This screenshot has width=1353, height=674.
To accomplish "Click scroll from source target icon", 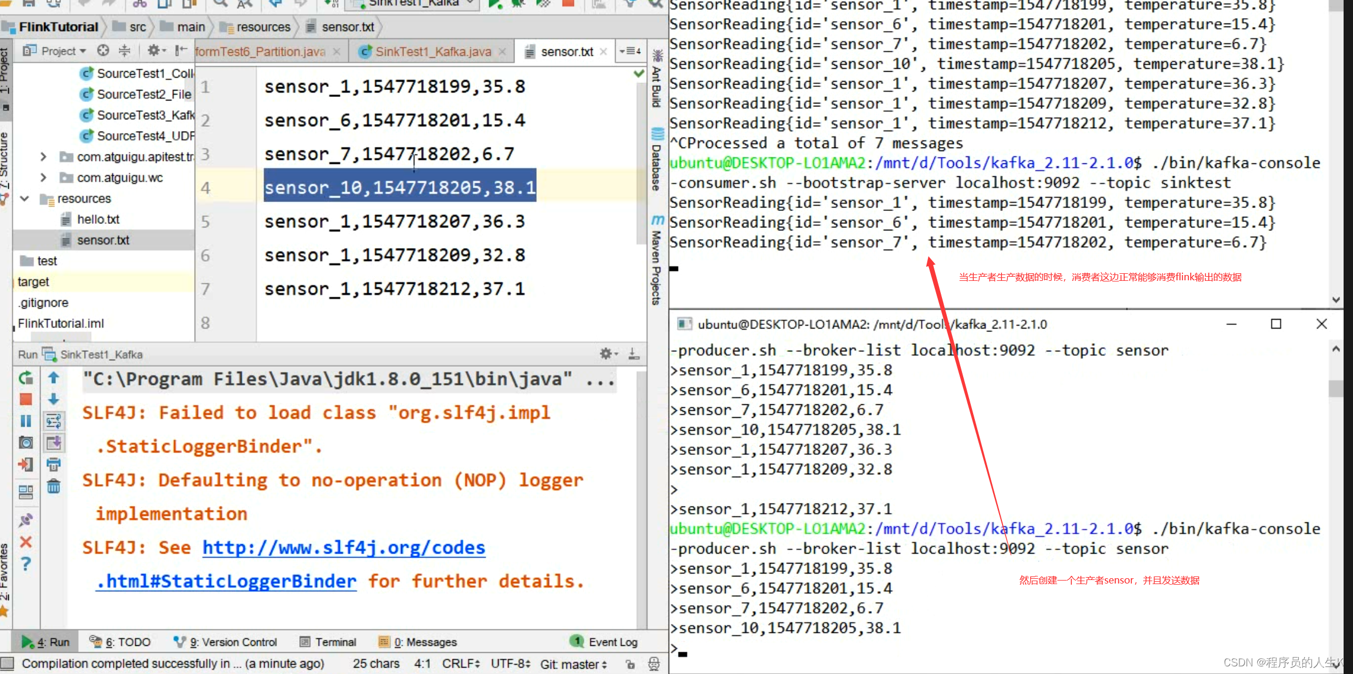I will coord(103,51).
